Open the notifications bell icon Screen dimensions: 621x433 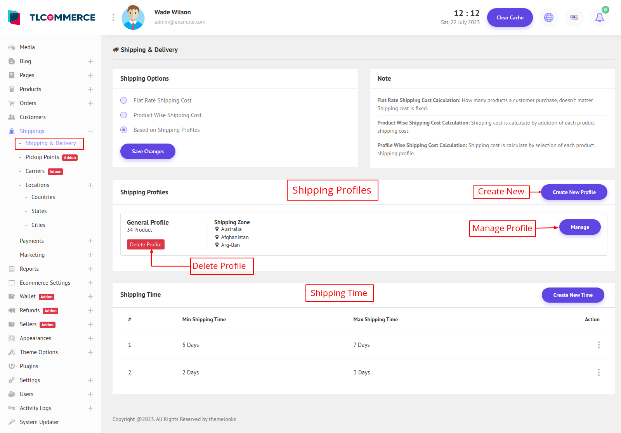click(x=599, y=17)
